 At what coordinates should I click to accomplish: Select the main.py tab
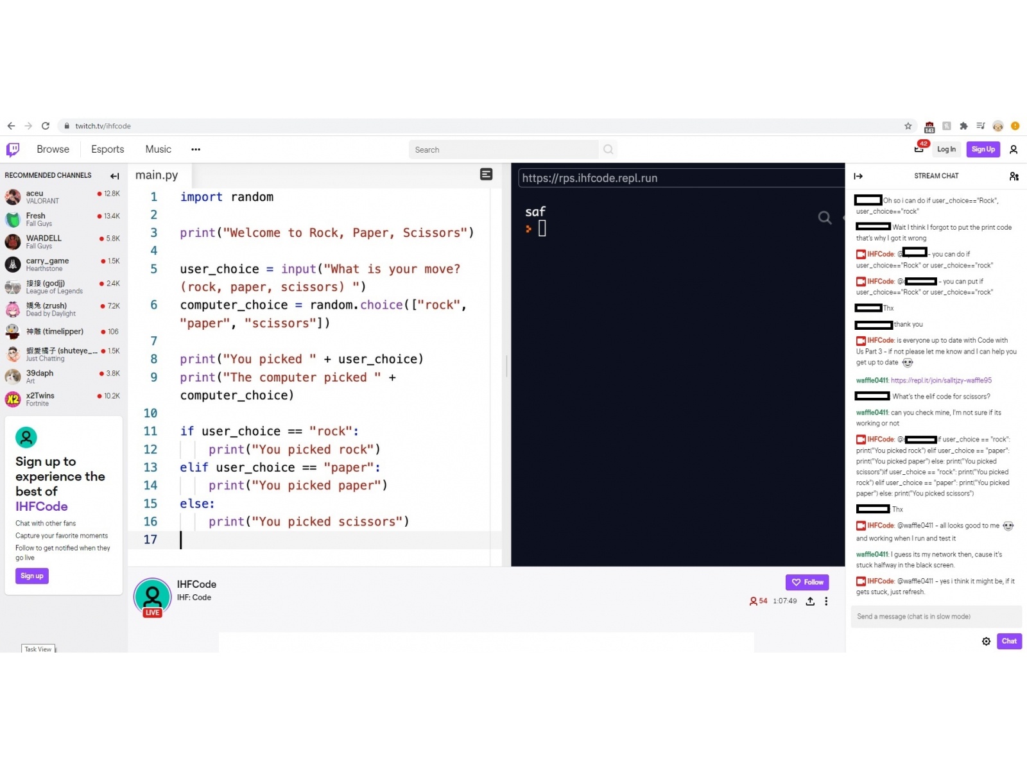pyautogui.click(x=157, y=175)
